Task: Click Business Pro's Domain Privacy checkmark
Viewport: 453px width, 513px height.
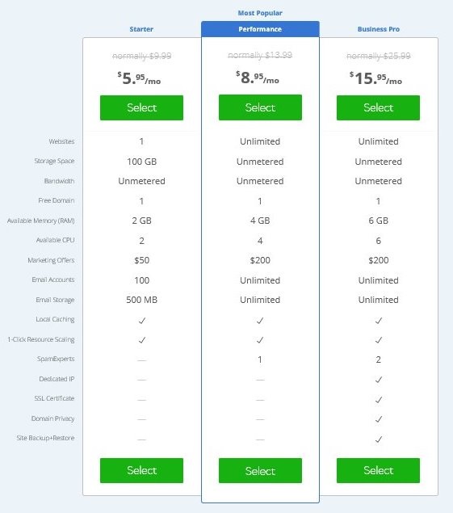Action: (379, 419)
